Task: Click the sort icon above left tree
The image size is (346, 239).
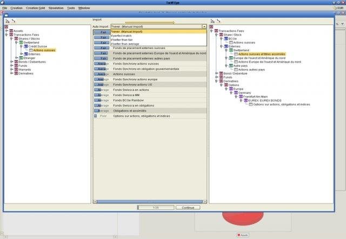Action: pyautogui.click(x=8, y=21)
